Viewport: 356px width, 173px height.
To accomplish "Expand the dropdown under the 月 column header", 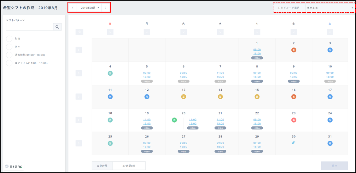I will pyautogui.click(x=147, y=32).
